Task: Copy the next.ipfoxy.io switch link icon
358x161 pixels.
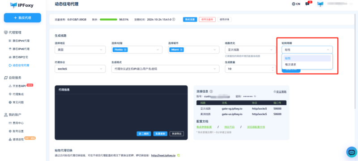Action: pyautogui.click(x=179, y=156)
